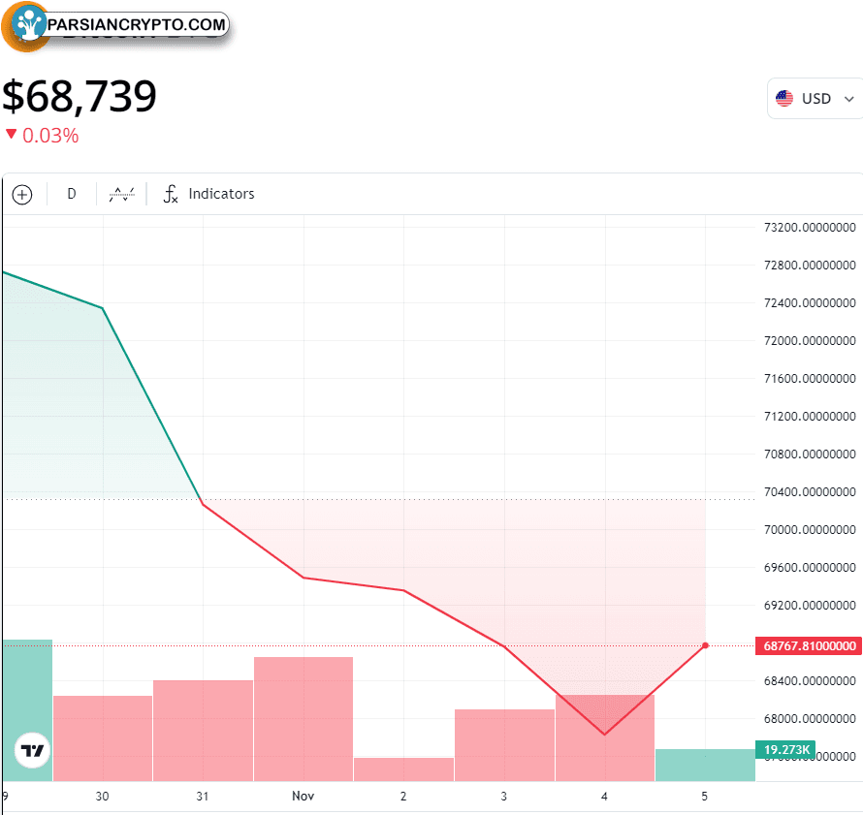
Task: Click the 0.03% price change value
Action: click(x=50, y=136)
